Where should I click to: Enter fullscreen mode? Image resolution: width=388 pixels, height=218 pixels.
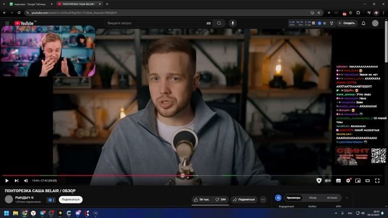pyautogui.click(x=377, y=180)
